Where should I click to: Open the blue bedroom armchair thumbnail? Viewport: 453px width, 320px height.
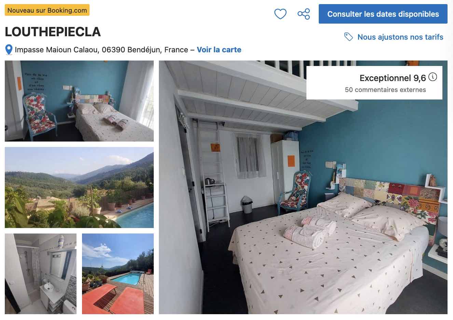coord(79,101)
